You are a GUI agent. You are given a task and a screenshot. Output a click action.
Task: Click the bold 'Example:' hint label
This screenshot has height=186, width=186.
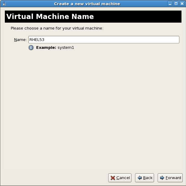[46, 48]
